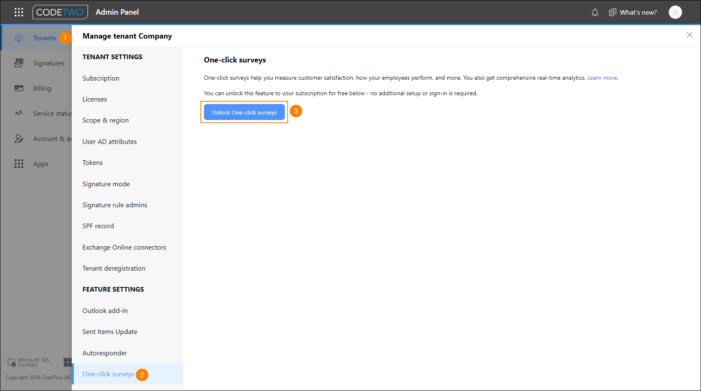Click the Signatures sidebar icon
701x391 pixels.
point(19,63)
